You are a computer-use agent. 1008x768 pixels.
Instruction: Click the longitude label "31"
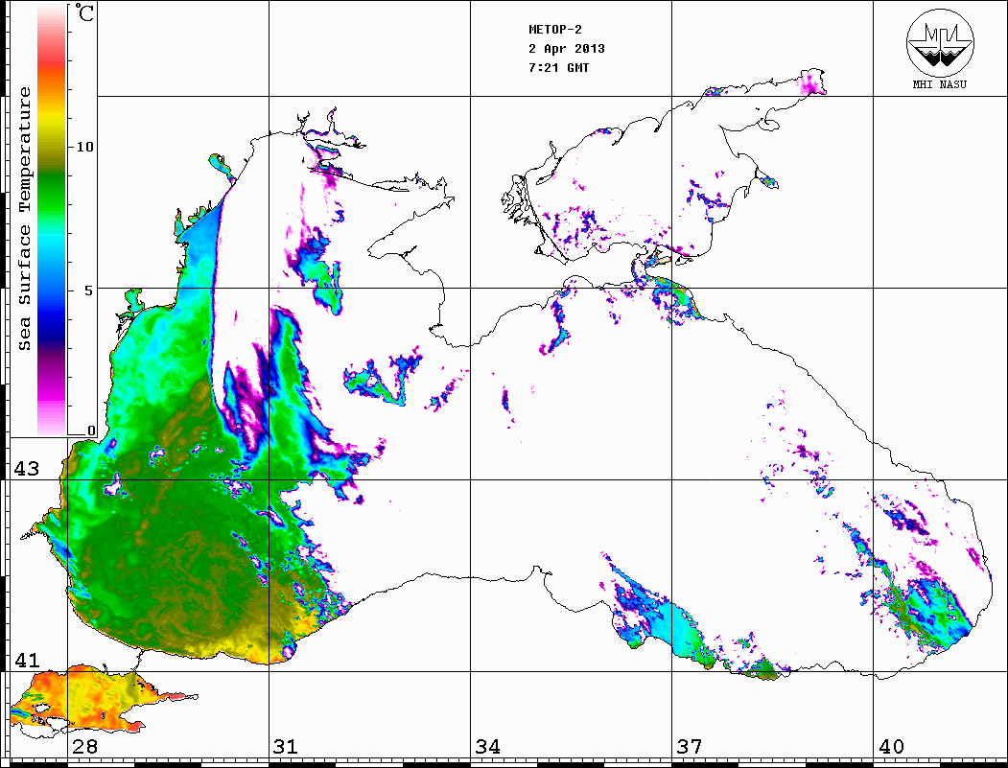(x=286, y=746)
